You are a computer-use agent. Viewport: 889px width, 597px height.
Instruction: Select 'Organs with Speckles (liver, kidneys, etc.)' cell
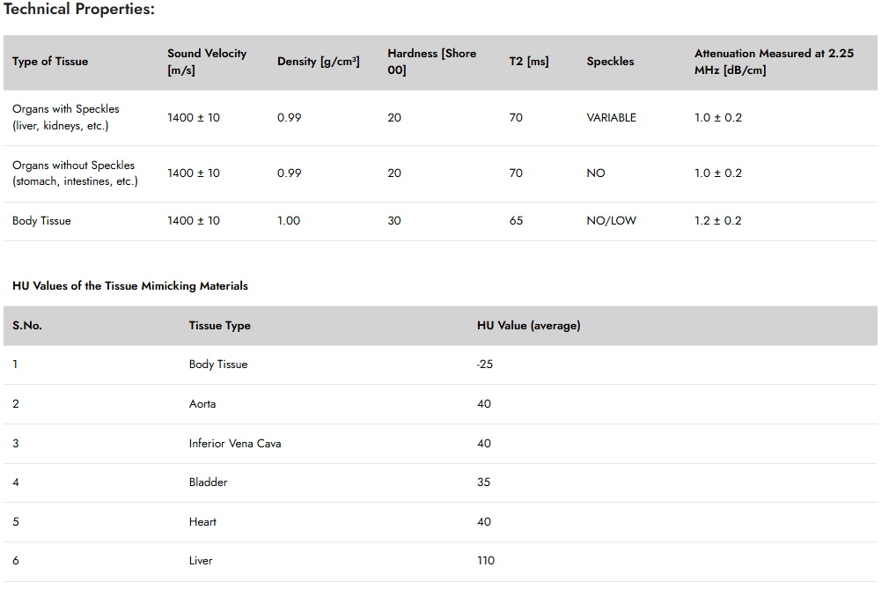[66, 117]
